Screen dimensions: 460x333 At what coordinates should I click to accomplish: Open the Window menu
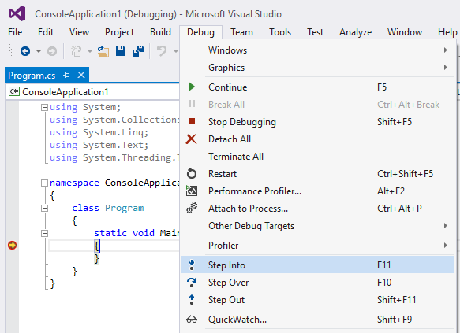tap(405, 32)
